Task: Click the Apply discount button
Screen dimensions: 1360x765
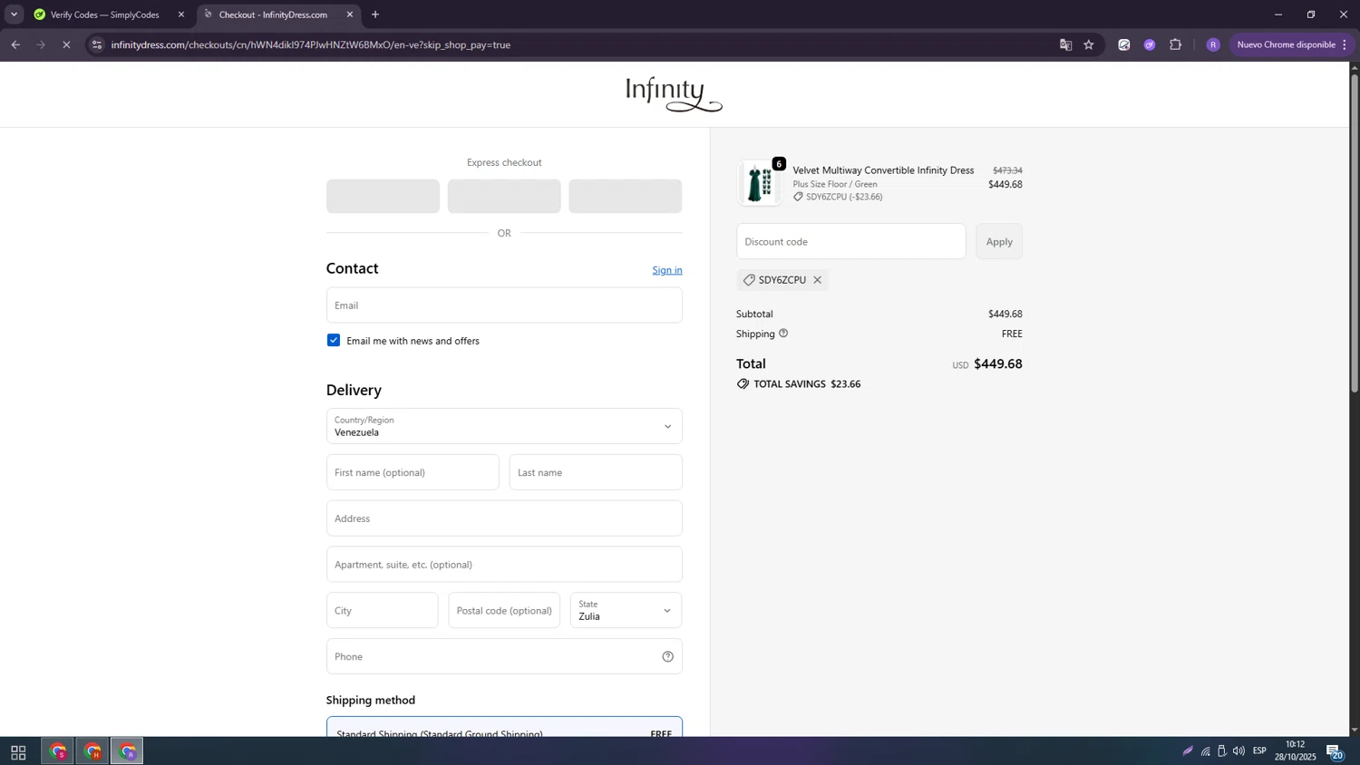Action: [x=999, y=242]
